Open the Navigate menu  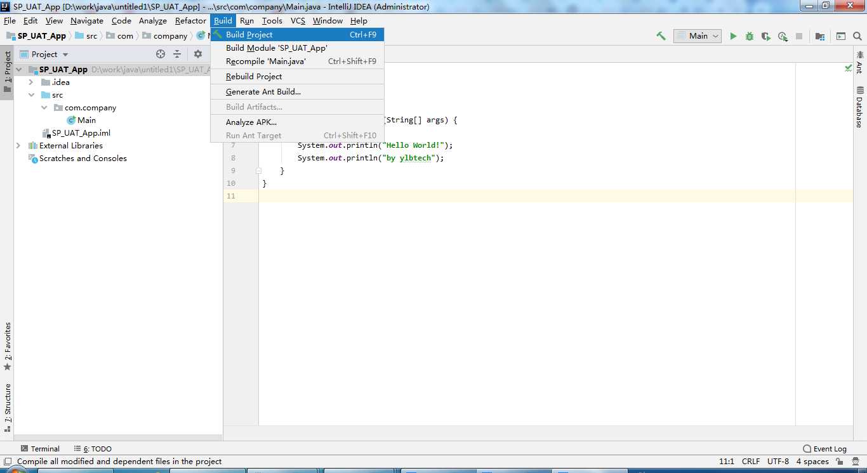pyautogui.click(x=87, y=21)
